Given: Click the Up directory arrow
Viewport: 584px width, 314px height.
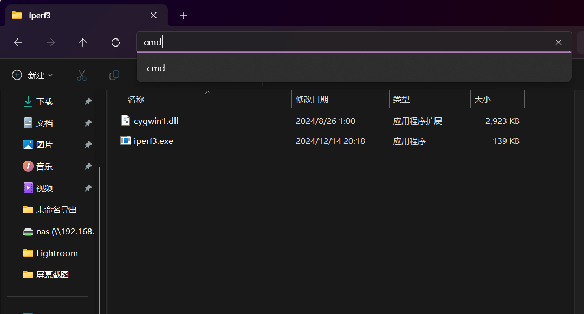Looking at the screenshot, I should pyautogui.click(x=83, y=42).
